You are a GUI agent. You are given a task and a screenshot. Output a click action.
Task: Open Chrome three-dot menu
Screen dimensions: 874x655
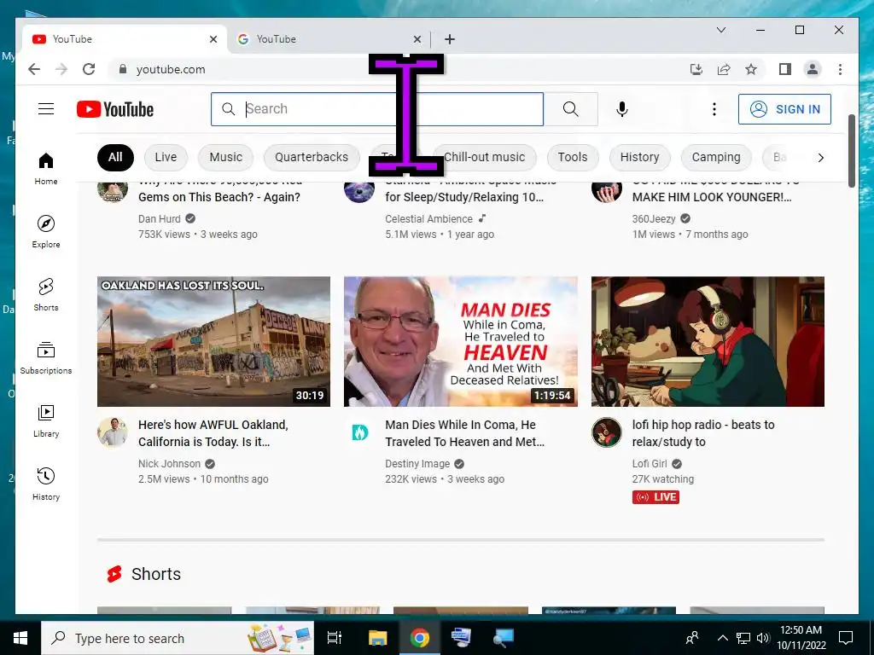click(840, 69)
